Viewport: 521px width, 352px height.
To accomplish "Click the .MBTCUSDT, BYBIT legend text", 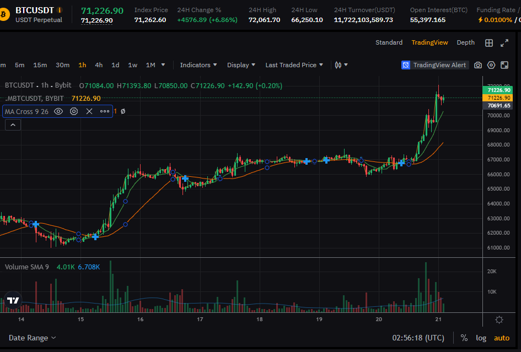I will tap(35, 98).
